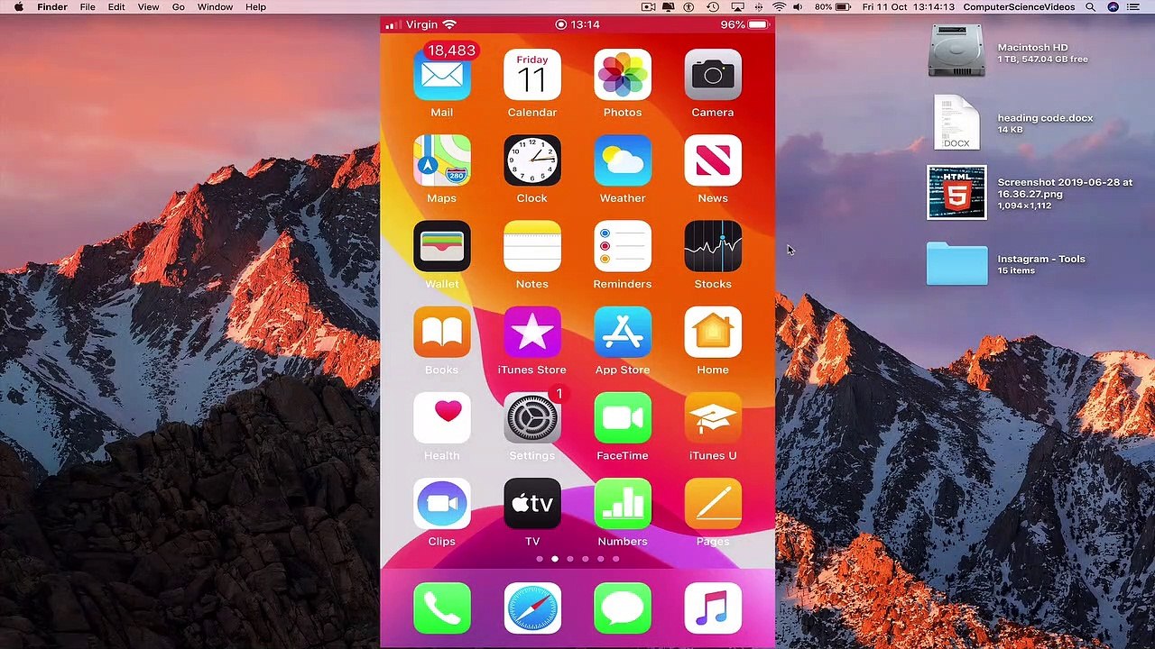This screenshot has height=649, width=1155.
Task: Open the Camera app
Action: click(713, 74)
